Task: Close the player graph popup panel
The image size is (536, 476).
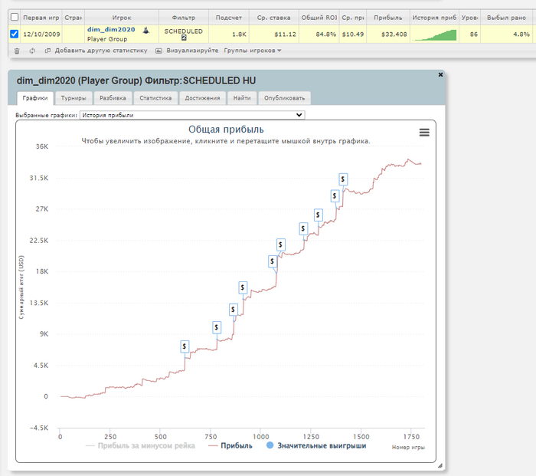Action: pos(440,74)
